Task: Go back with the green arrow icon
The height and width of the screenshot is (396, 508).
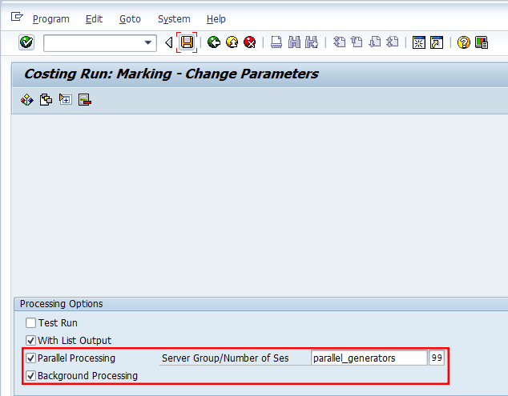Action: click(x=214, y=42)
